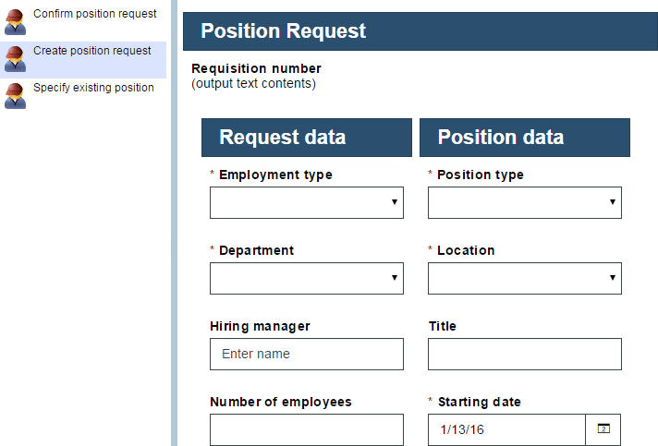This screenshot has height=446, width=658.
Task: Select the Create position request text label
Action: click(91, 51)
